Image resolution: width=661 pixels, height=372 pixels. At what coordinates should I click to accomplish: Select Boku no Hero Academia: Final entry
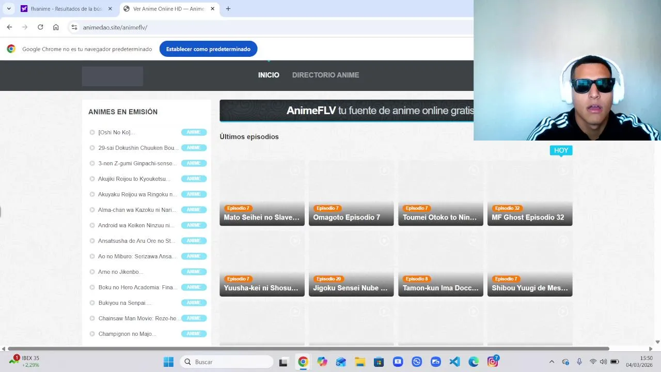(x=138, y=287)
